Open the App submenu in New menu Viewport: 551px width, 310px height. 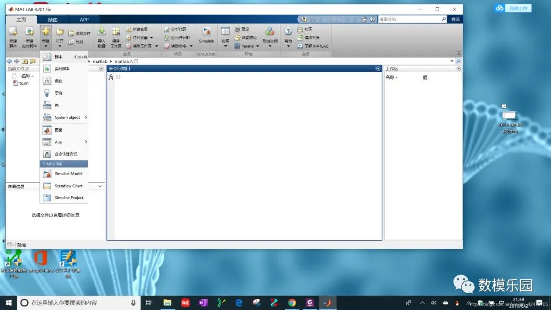point(64,142)
